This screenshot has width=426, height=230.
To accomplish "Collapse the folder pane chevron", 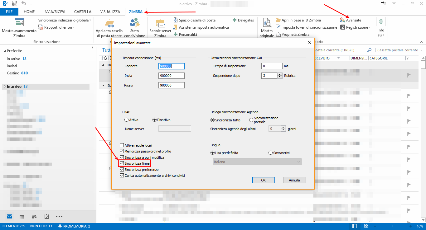I will tap(93, 48).
